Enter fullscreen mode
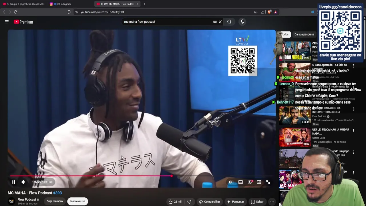Image resolution: width=366 pixels, height=206 pixels. 268,182
